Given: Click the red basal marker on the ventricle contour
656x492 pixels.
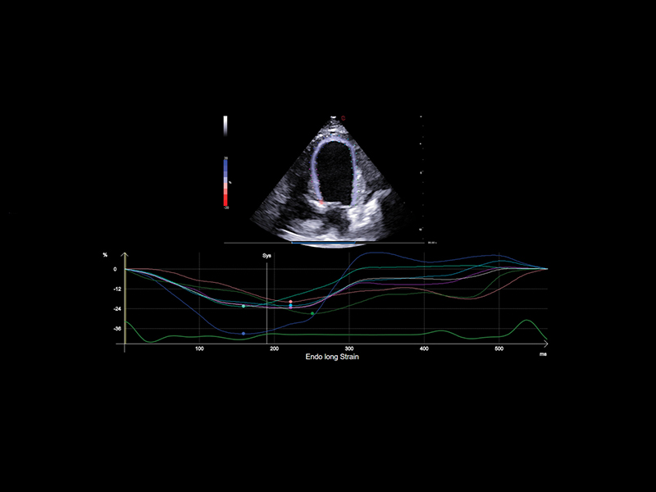Looking at the screenshot, I should (x=321, y=203).
